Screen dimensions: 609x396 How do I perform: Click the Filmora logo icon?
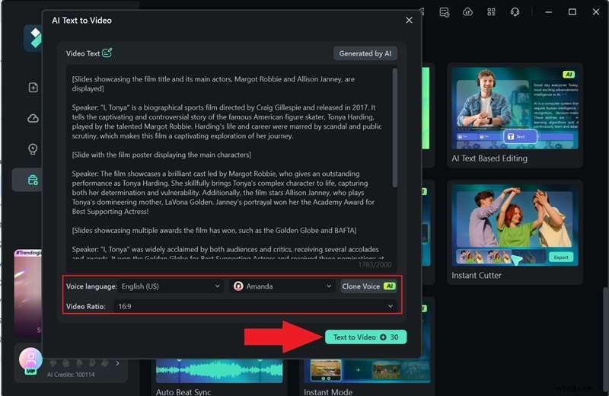(x=34, y=37)
